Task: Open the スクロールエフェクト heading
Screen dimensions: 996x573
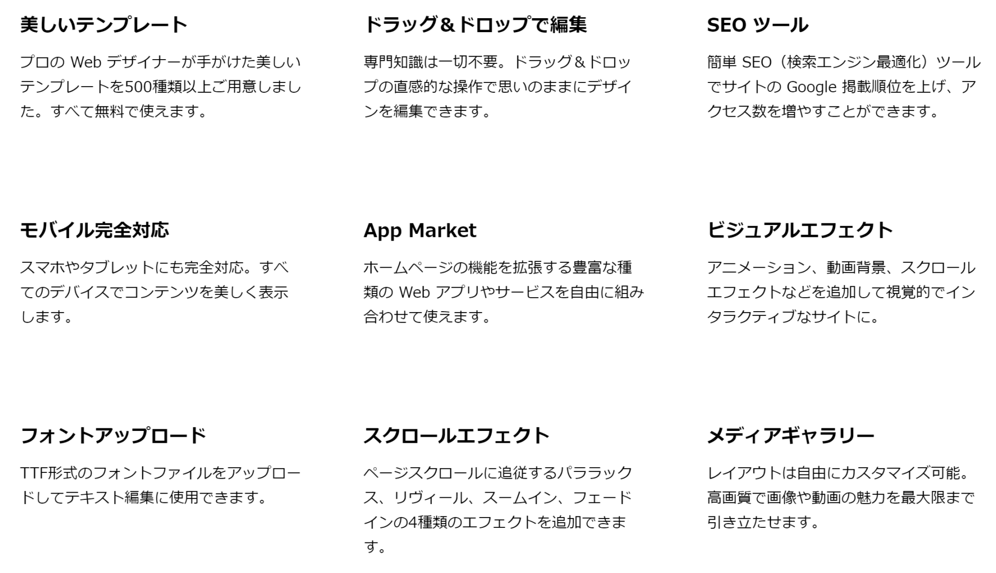Action: pos(456,436)
